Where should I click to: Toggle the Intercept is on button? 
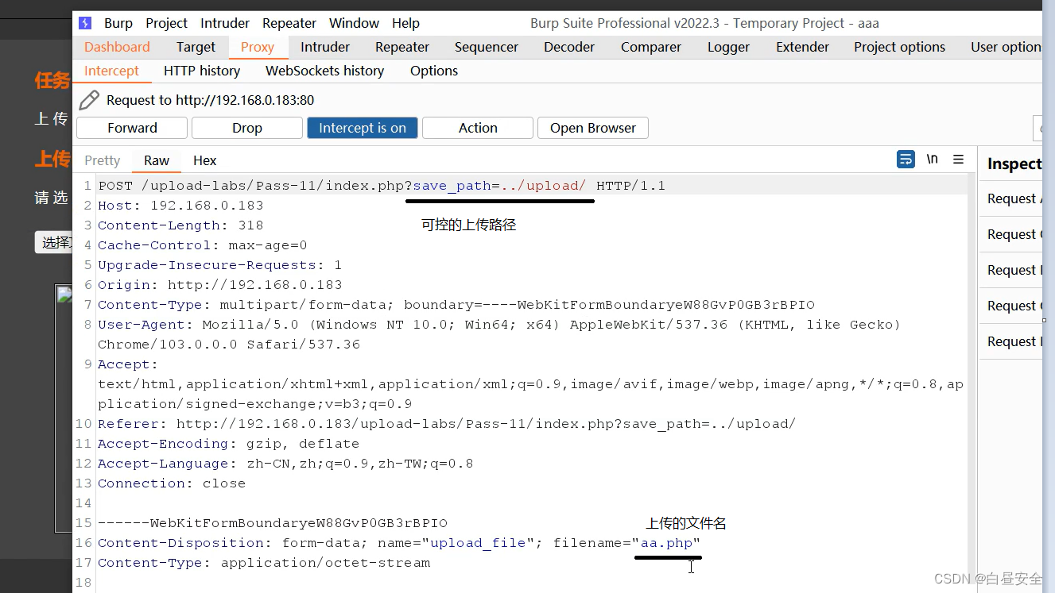click(363, 128)
